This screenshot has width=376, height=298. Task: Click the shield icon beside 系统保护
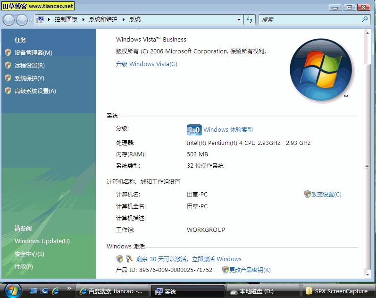8,78
